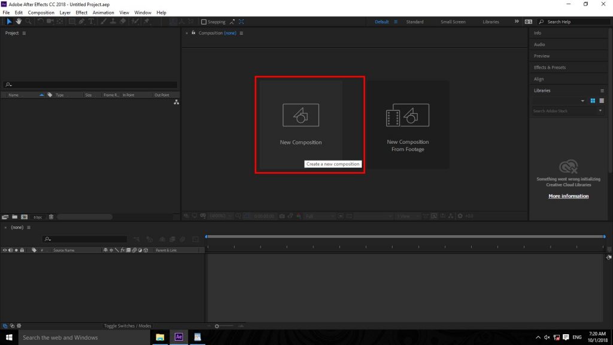Open the Layer menu

point(65,13)
